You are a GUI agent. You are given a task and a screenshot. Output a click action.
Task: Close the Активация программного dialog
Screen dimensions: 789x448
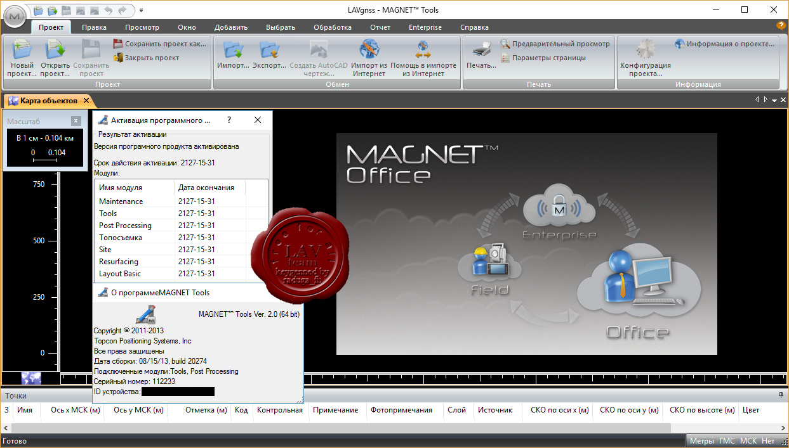coord(258,120)
